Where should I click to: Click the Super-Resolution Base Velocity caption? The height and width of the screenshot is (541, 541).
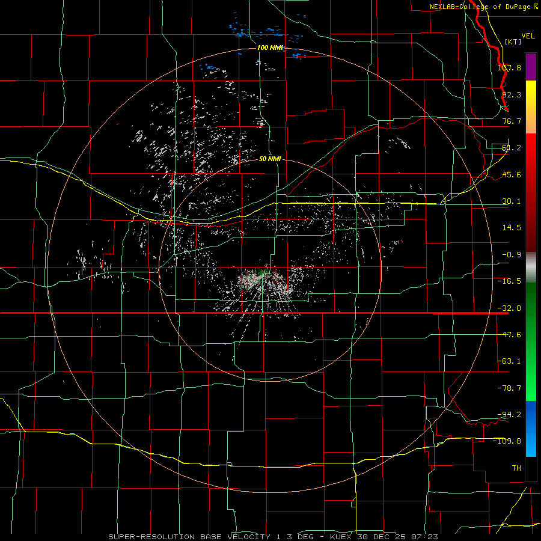pos(274,537)
